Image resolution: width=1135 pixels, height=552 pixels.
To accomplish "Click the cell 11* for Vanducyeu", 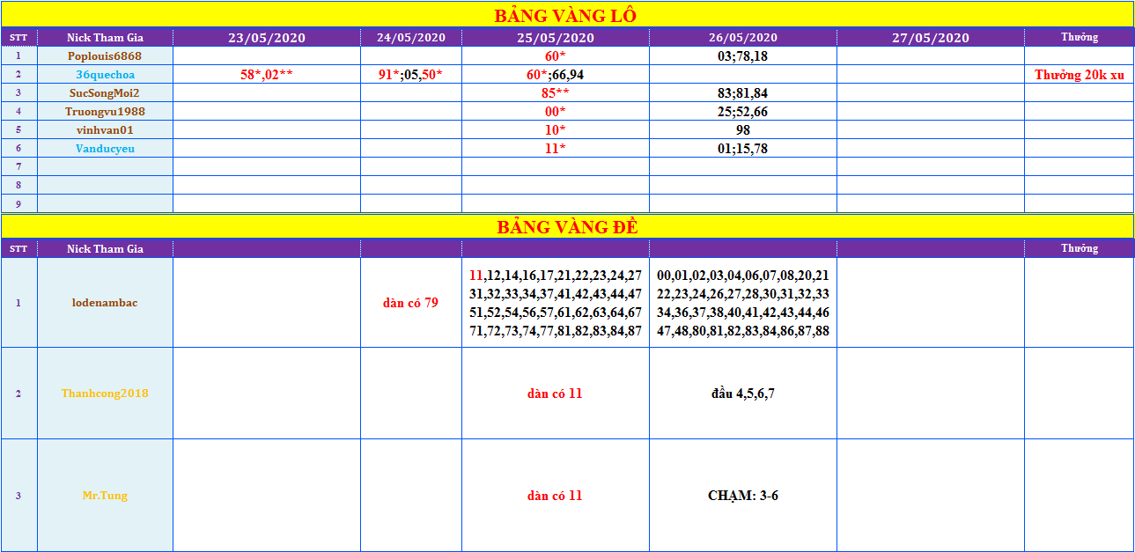I will [x=556, y=148].
